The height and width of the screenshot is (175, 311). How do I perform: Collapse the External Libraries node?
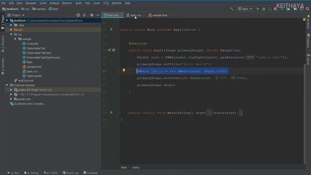click(x=7, y=85)
